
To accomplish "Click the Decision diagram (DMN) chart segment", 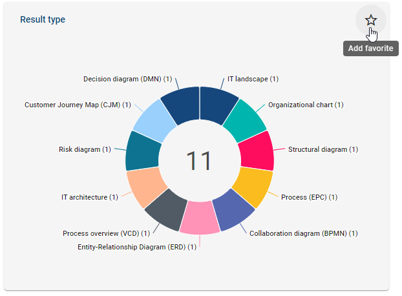I will pyautogui.click(x=180, y=103).
